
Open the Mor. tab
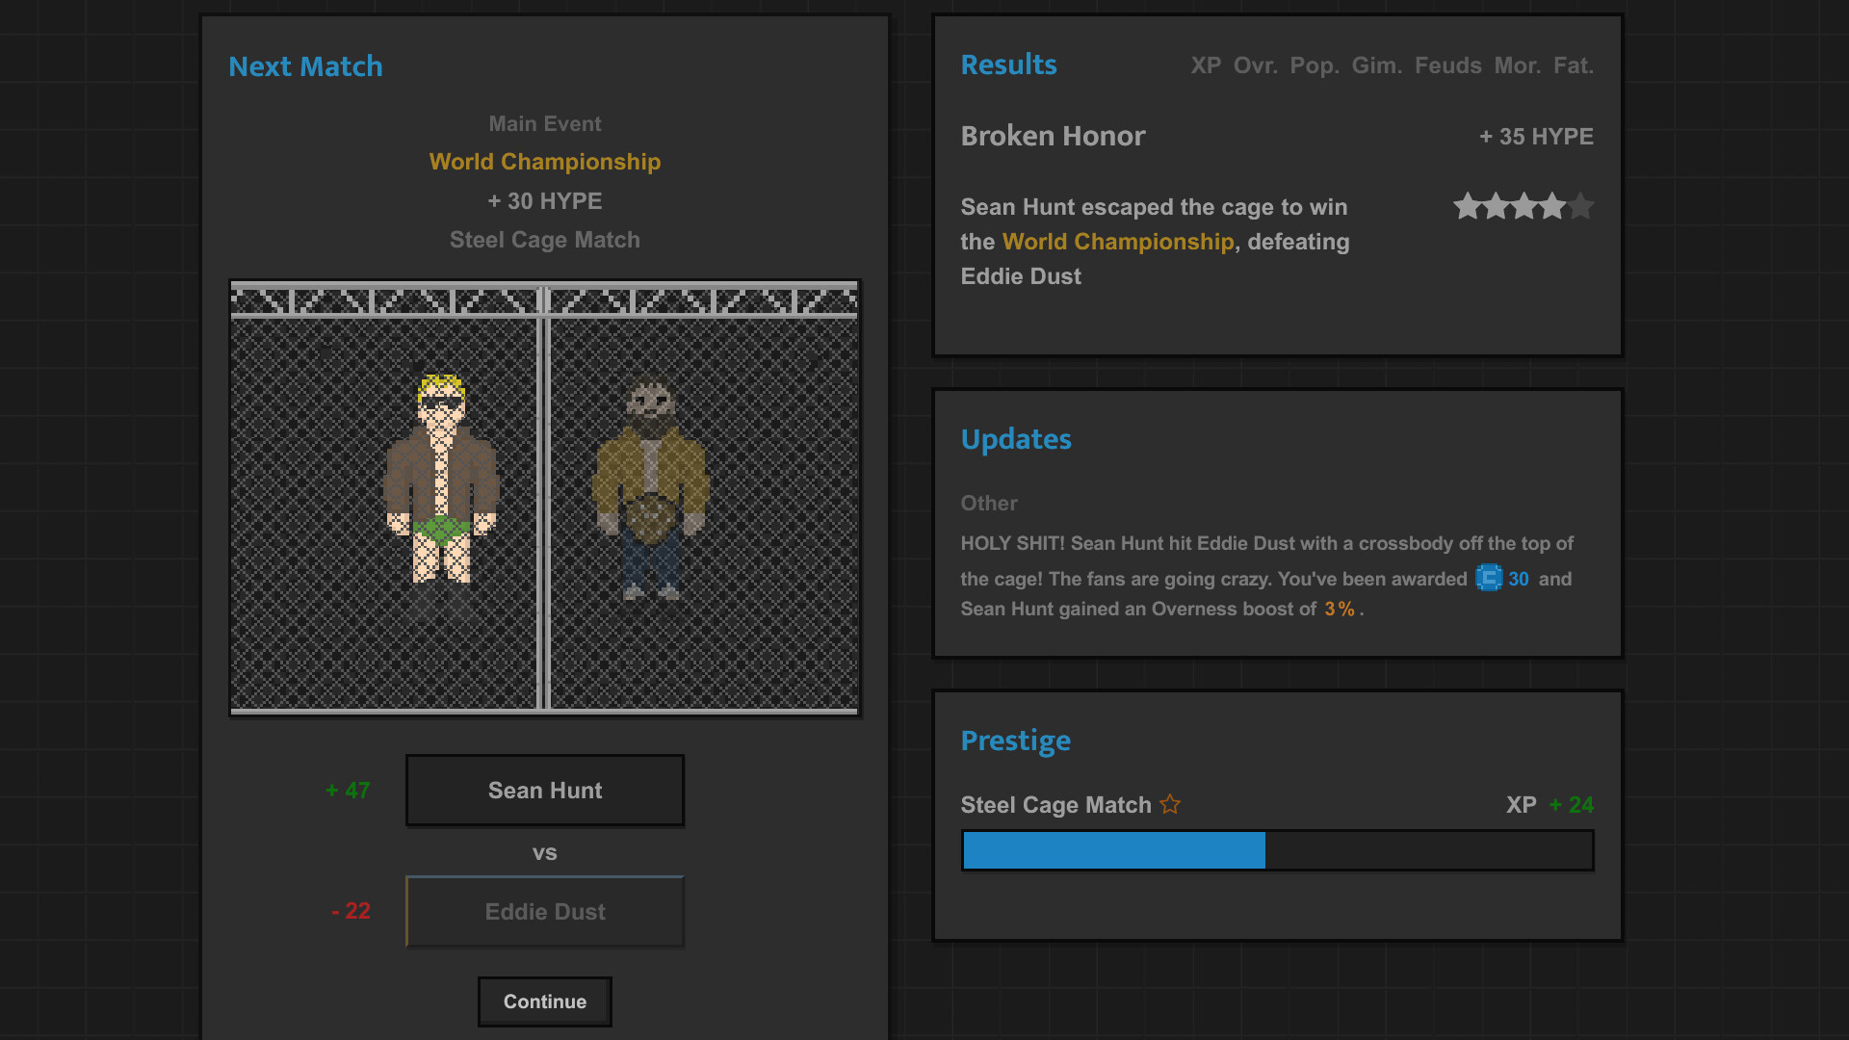click(x=1517, y=65)
